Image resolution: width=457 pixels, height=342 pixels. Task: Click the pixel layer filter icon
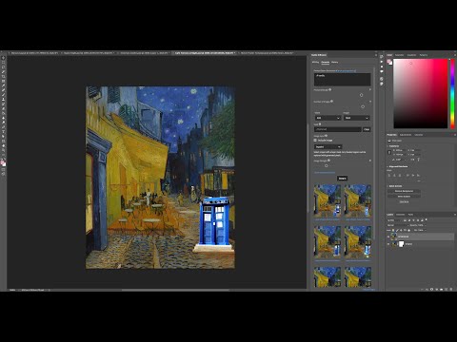[406, 220]
